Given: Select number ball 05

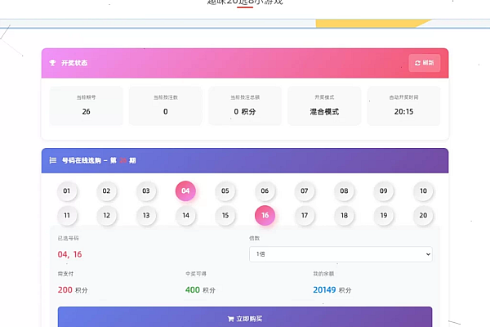Looking at the screenshot, I should 225,190.
